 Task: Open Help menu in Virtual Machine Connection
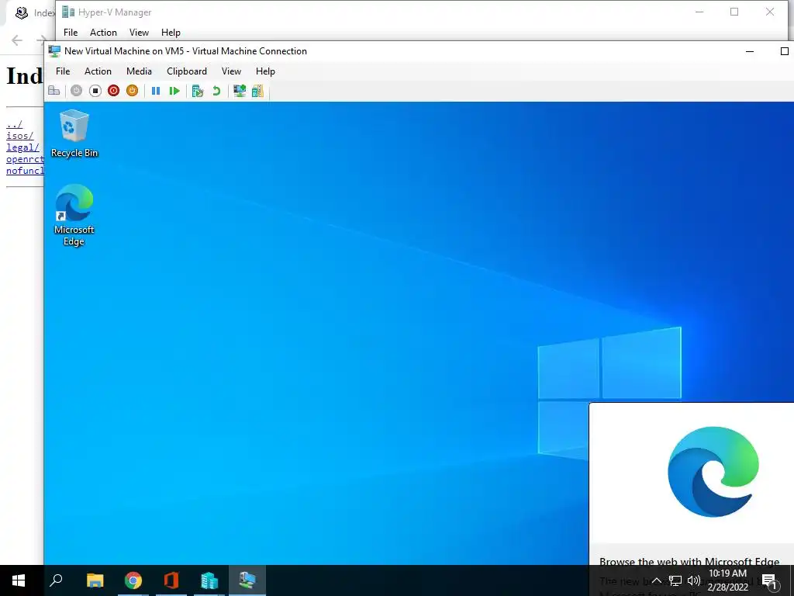[x=265, y=71]
